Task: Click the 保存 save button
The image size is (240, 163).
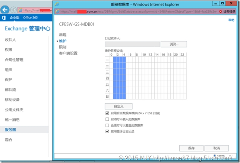Action: click(x=191, y=148)
